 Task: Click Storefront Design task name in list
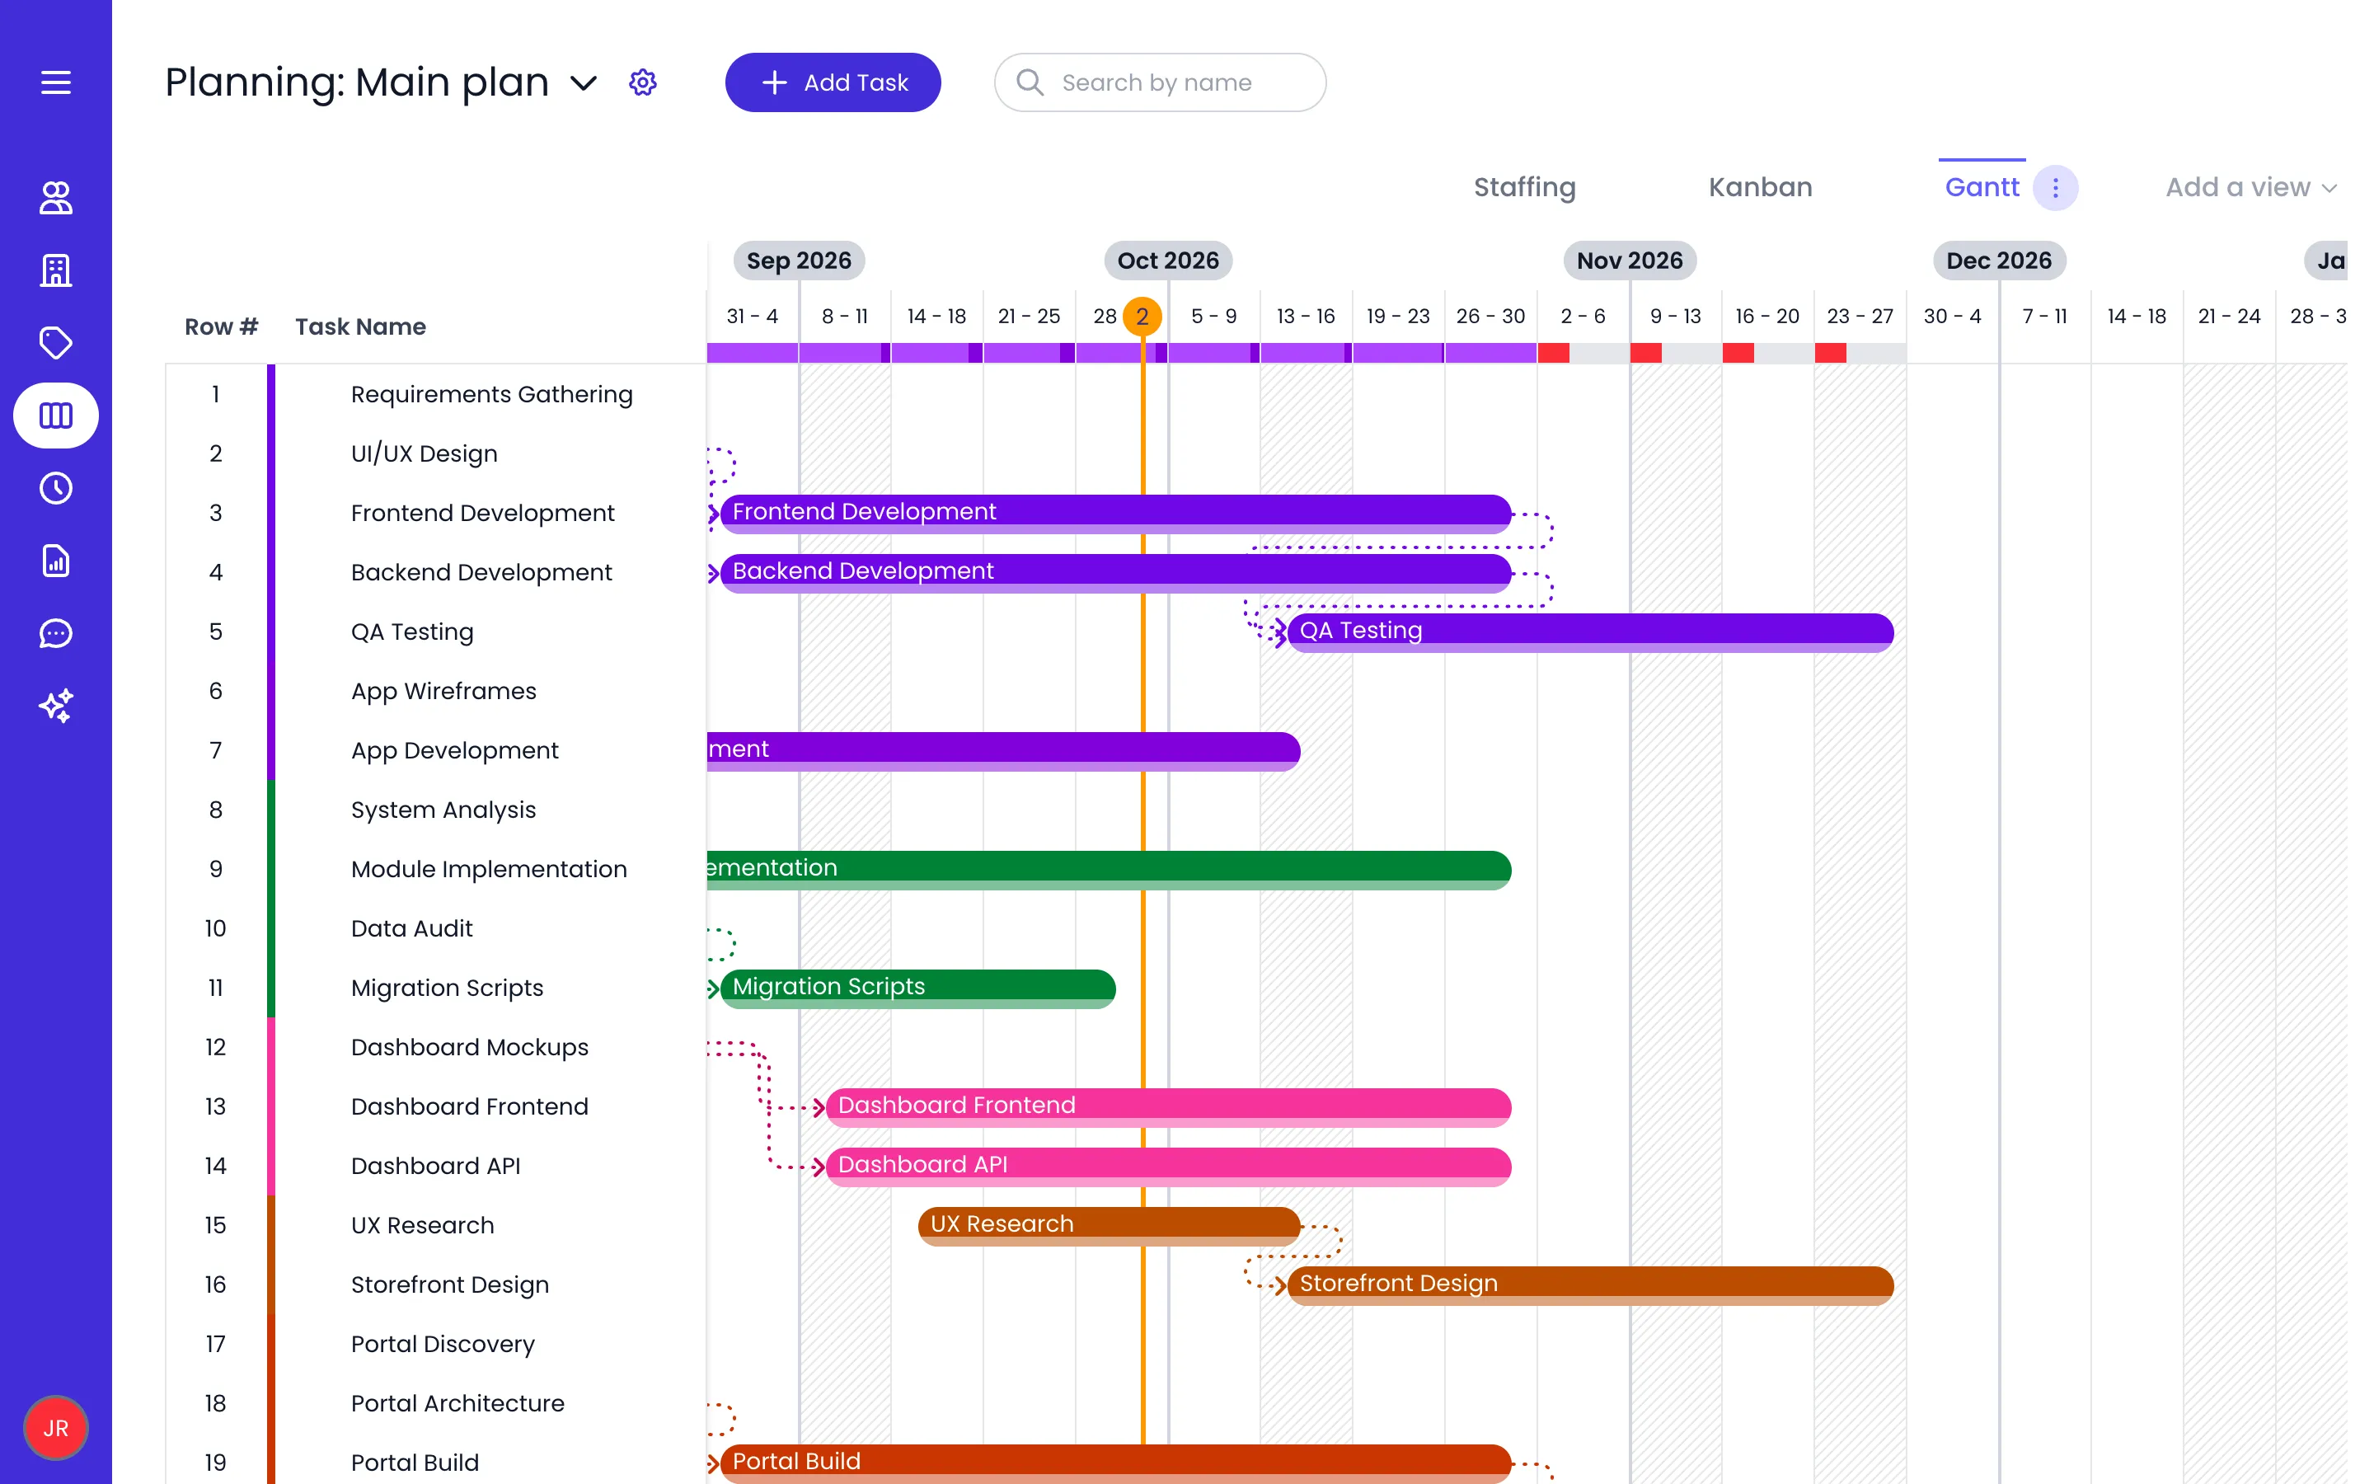coord(449,1284)
